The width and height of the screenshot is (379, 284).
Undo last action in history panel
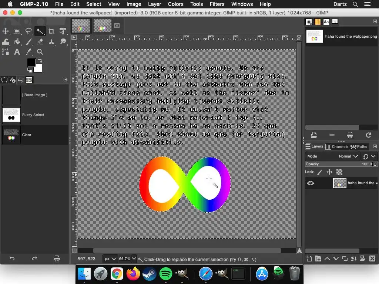[12, 258]
